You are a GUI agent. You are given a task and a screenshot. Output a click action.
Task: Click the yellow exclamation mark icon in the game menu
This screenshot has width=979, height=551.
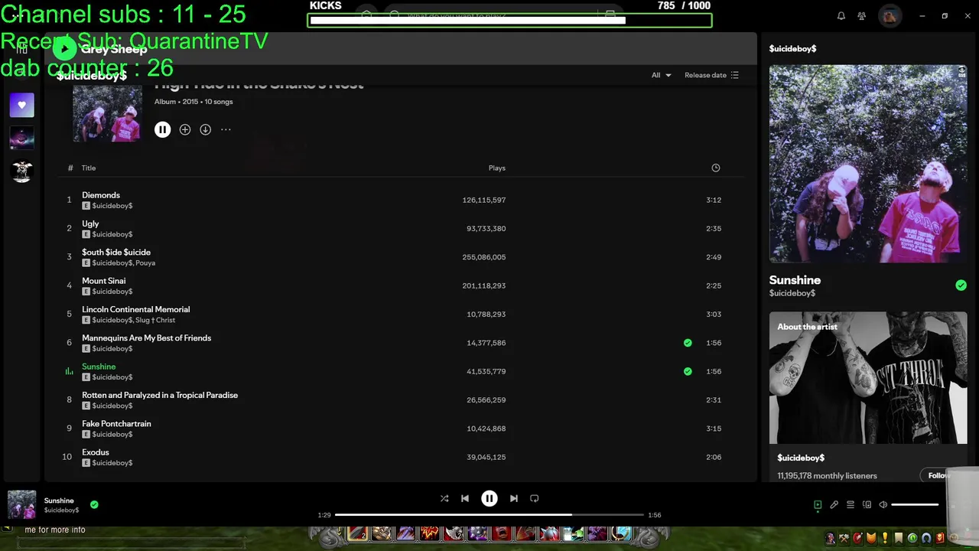885,538
